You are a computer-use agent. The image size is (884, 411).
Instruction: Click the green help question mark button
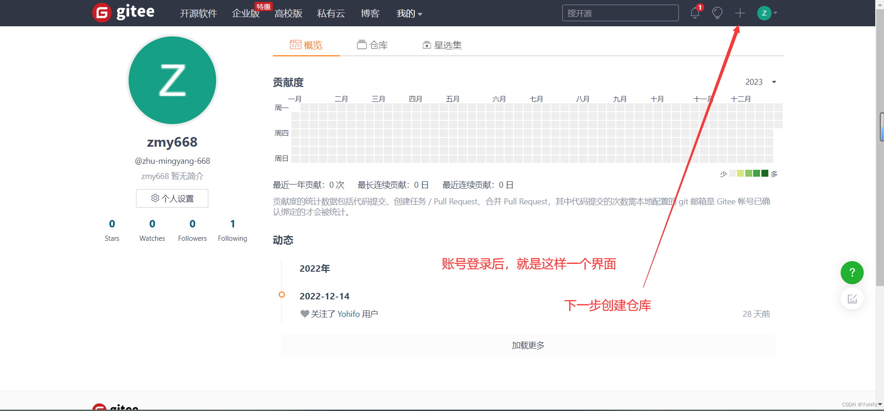852,273
